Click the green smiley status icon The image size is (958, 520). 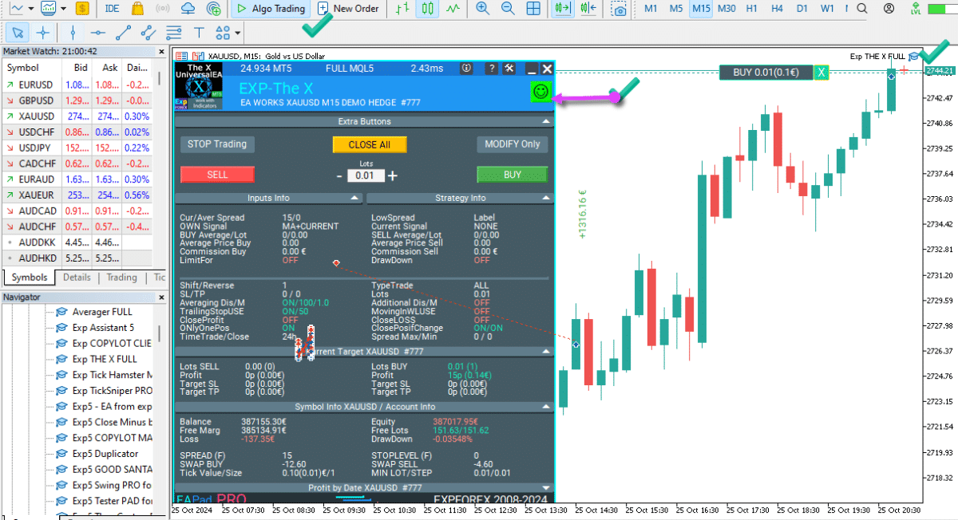coord(540,92)
